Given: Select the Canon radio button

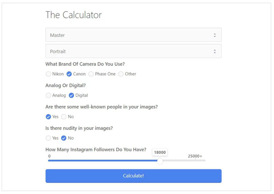Looking at the screenshot, I should click(69, 74).
